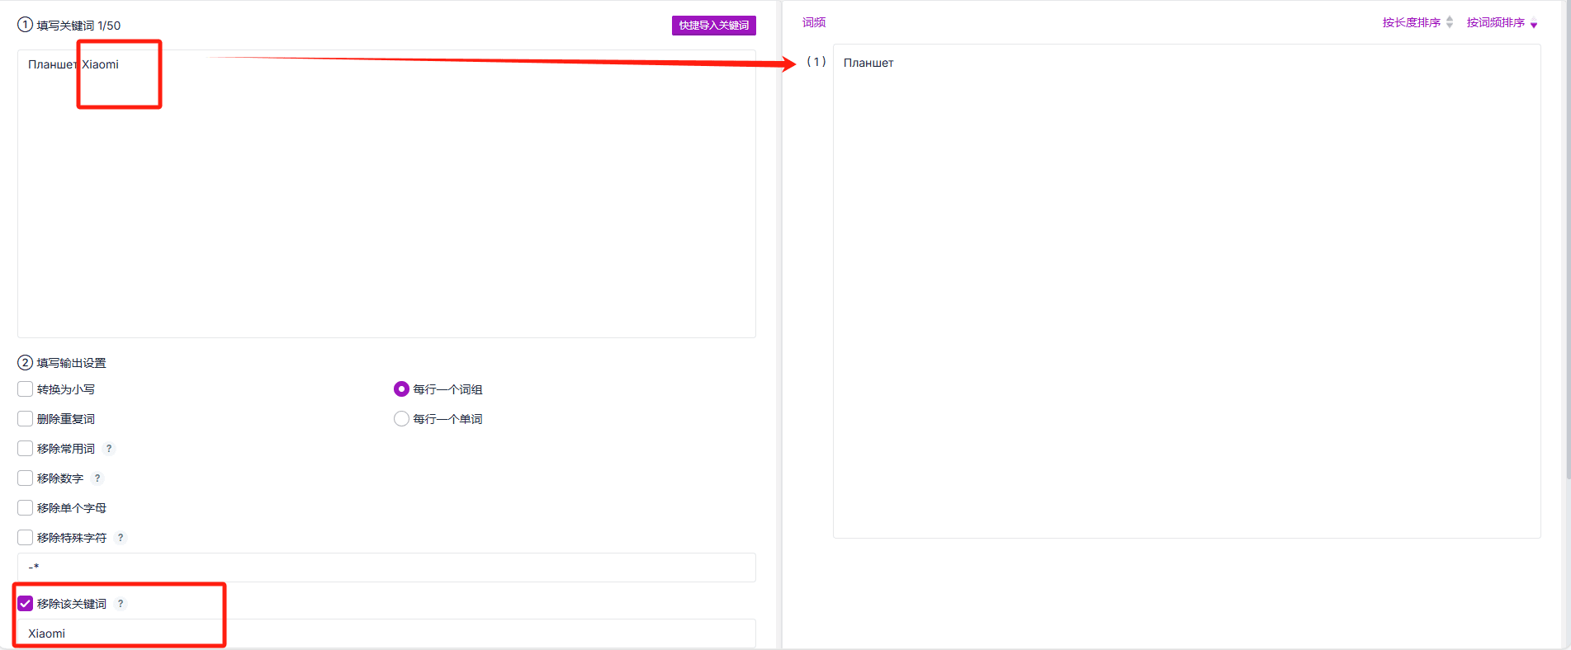Viewport: 1571px width, 650px height.
Task: Uncheck the 移除该关键词 checkbox
Action: (x=26, y=604)
